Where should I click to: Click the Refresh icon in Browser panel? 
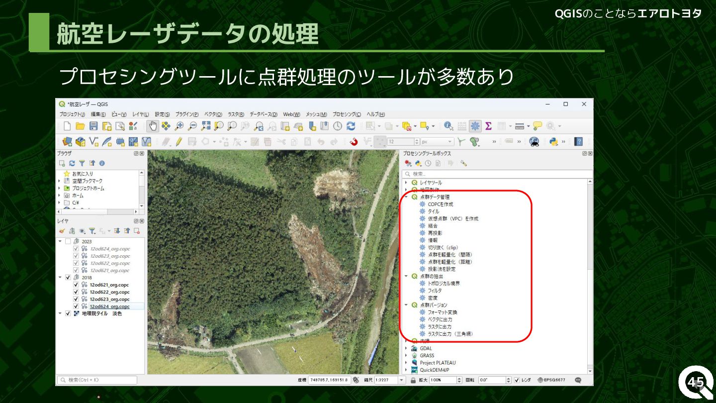[x=72, y=163]
